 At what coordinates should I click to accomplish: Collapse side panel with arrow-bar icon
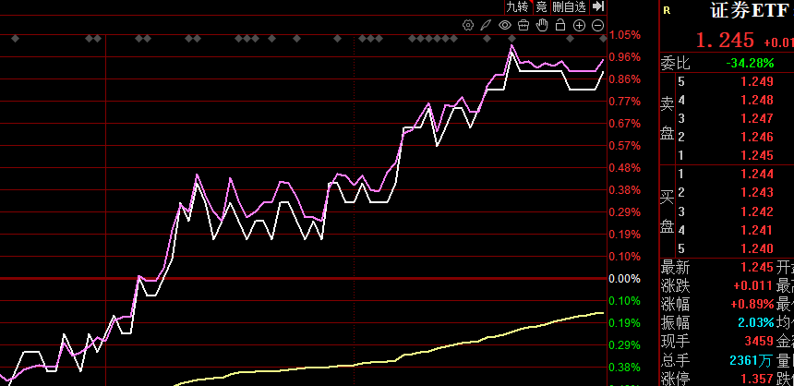(597, 6)
